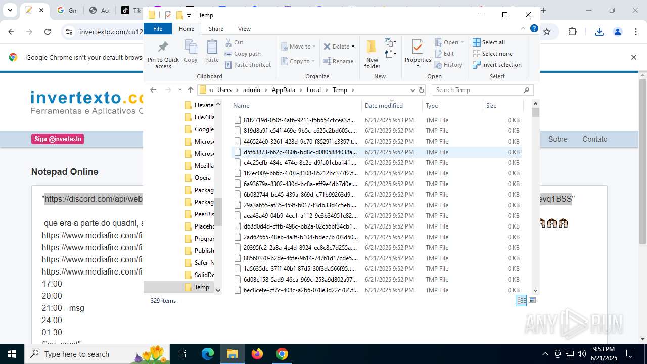Open recent locations dropdown
Image resolution: width=647 pixels, height=364 pixels.
(180, 90)
